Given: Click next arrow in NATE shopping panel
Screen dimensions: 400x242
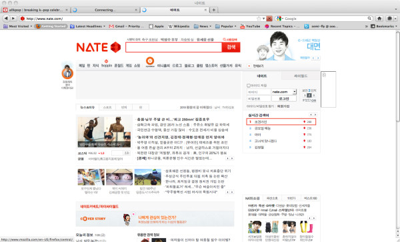Looking at the screenshot, I should (314, 218).
